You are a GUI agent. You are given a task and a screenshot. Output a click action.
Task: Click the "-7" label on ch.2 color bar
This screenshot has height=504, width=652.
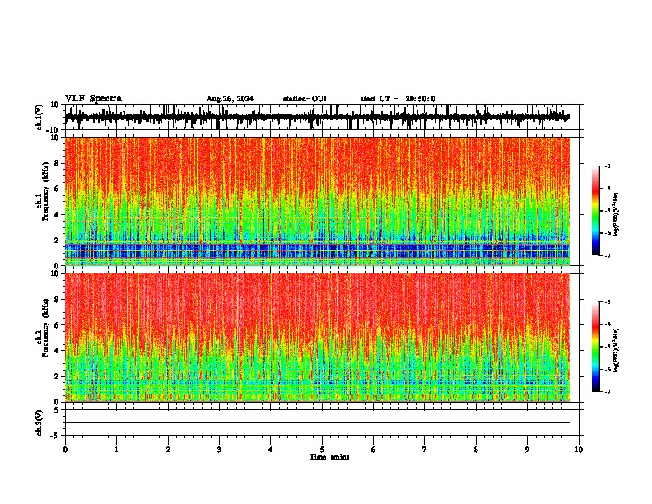point(607,392)
